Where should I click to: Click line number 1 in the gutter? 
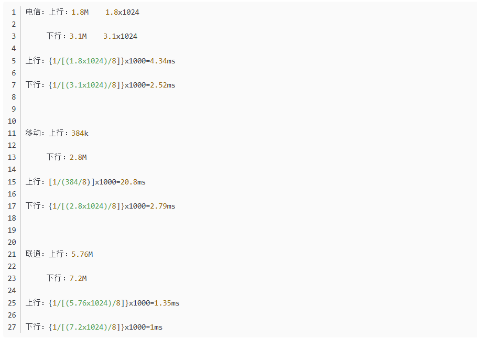click(x=14, y=12)
